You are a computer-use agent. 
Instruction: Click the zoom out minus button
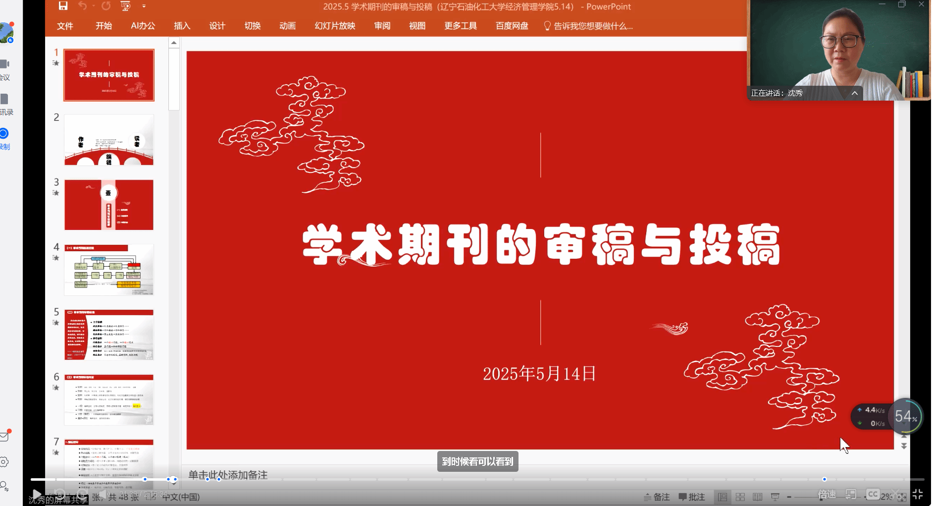coord(789,497)
